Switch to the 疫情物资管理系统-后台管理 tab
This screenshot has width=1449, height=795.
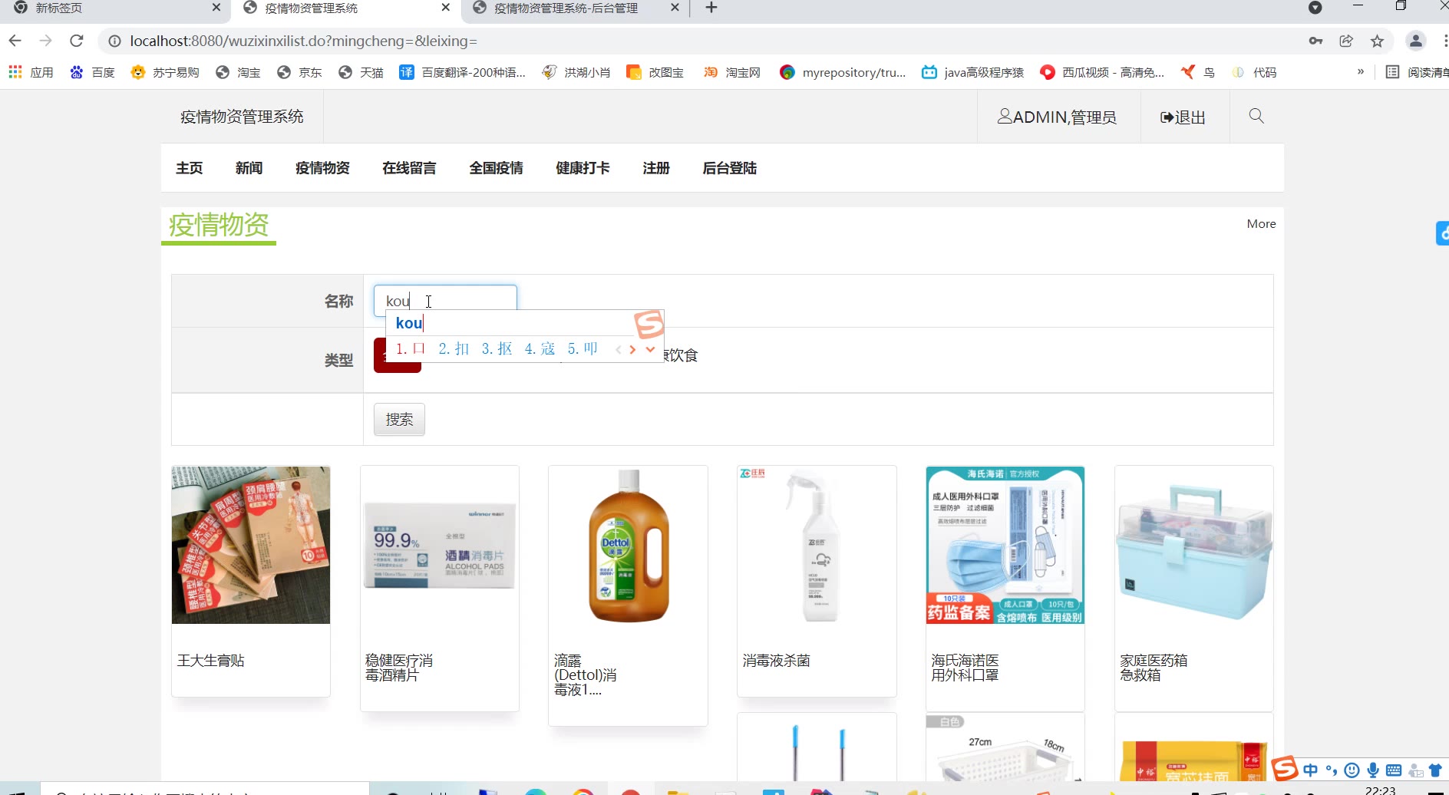pos(574,8)
